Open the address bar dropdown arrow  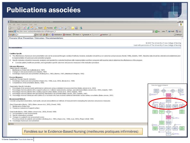(x=153, y=32)
